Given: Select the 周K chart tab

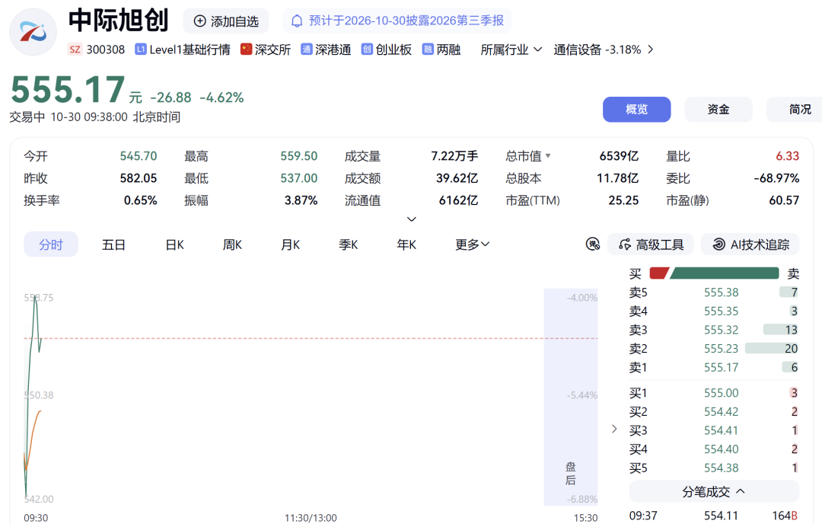Looking at the screenshot, I should pos(232,244).
